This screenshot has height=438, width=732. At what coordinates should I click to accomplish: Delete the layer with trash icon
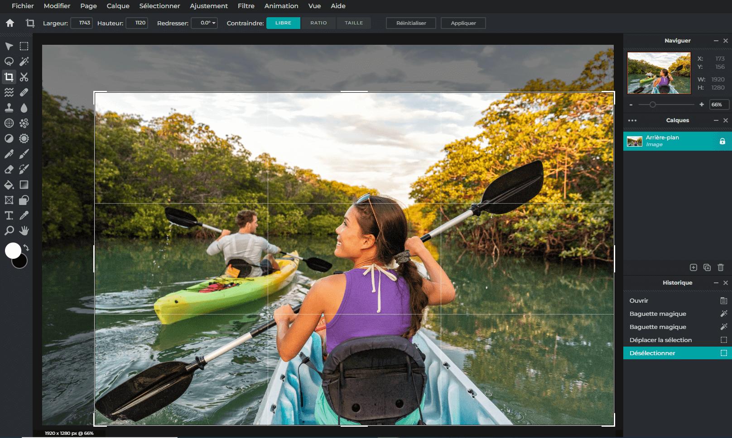721,267
